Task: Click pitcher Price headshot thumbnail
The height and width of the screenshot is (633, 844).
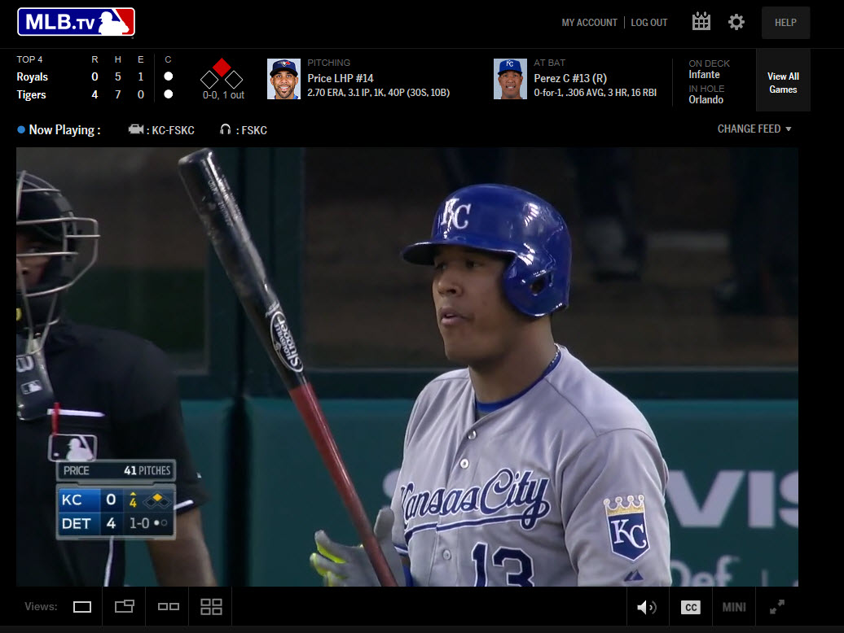Action: pyautogui.click(x=284, y=79)
